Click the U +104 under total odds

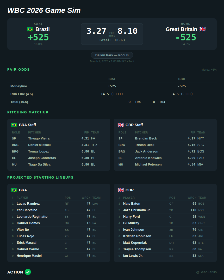pyautogui.click(x=159, y=102)
